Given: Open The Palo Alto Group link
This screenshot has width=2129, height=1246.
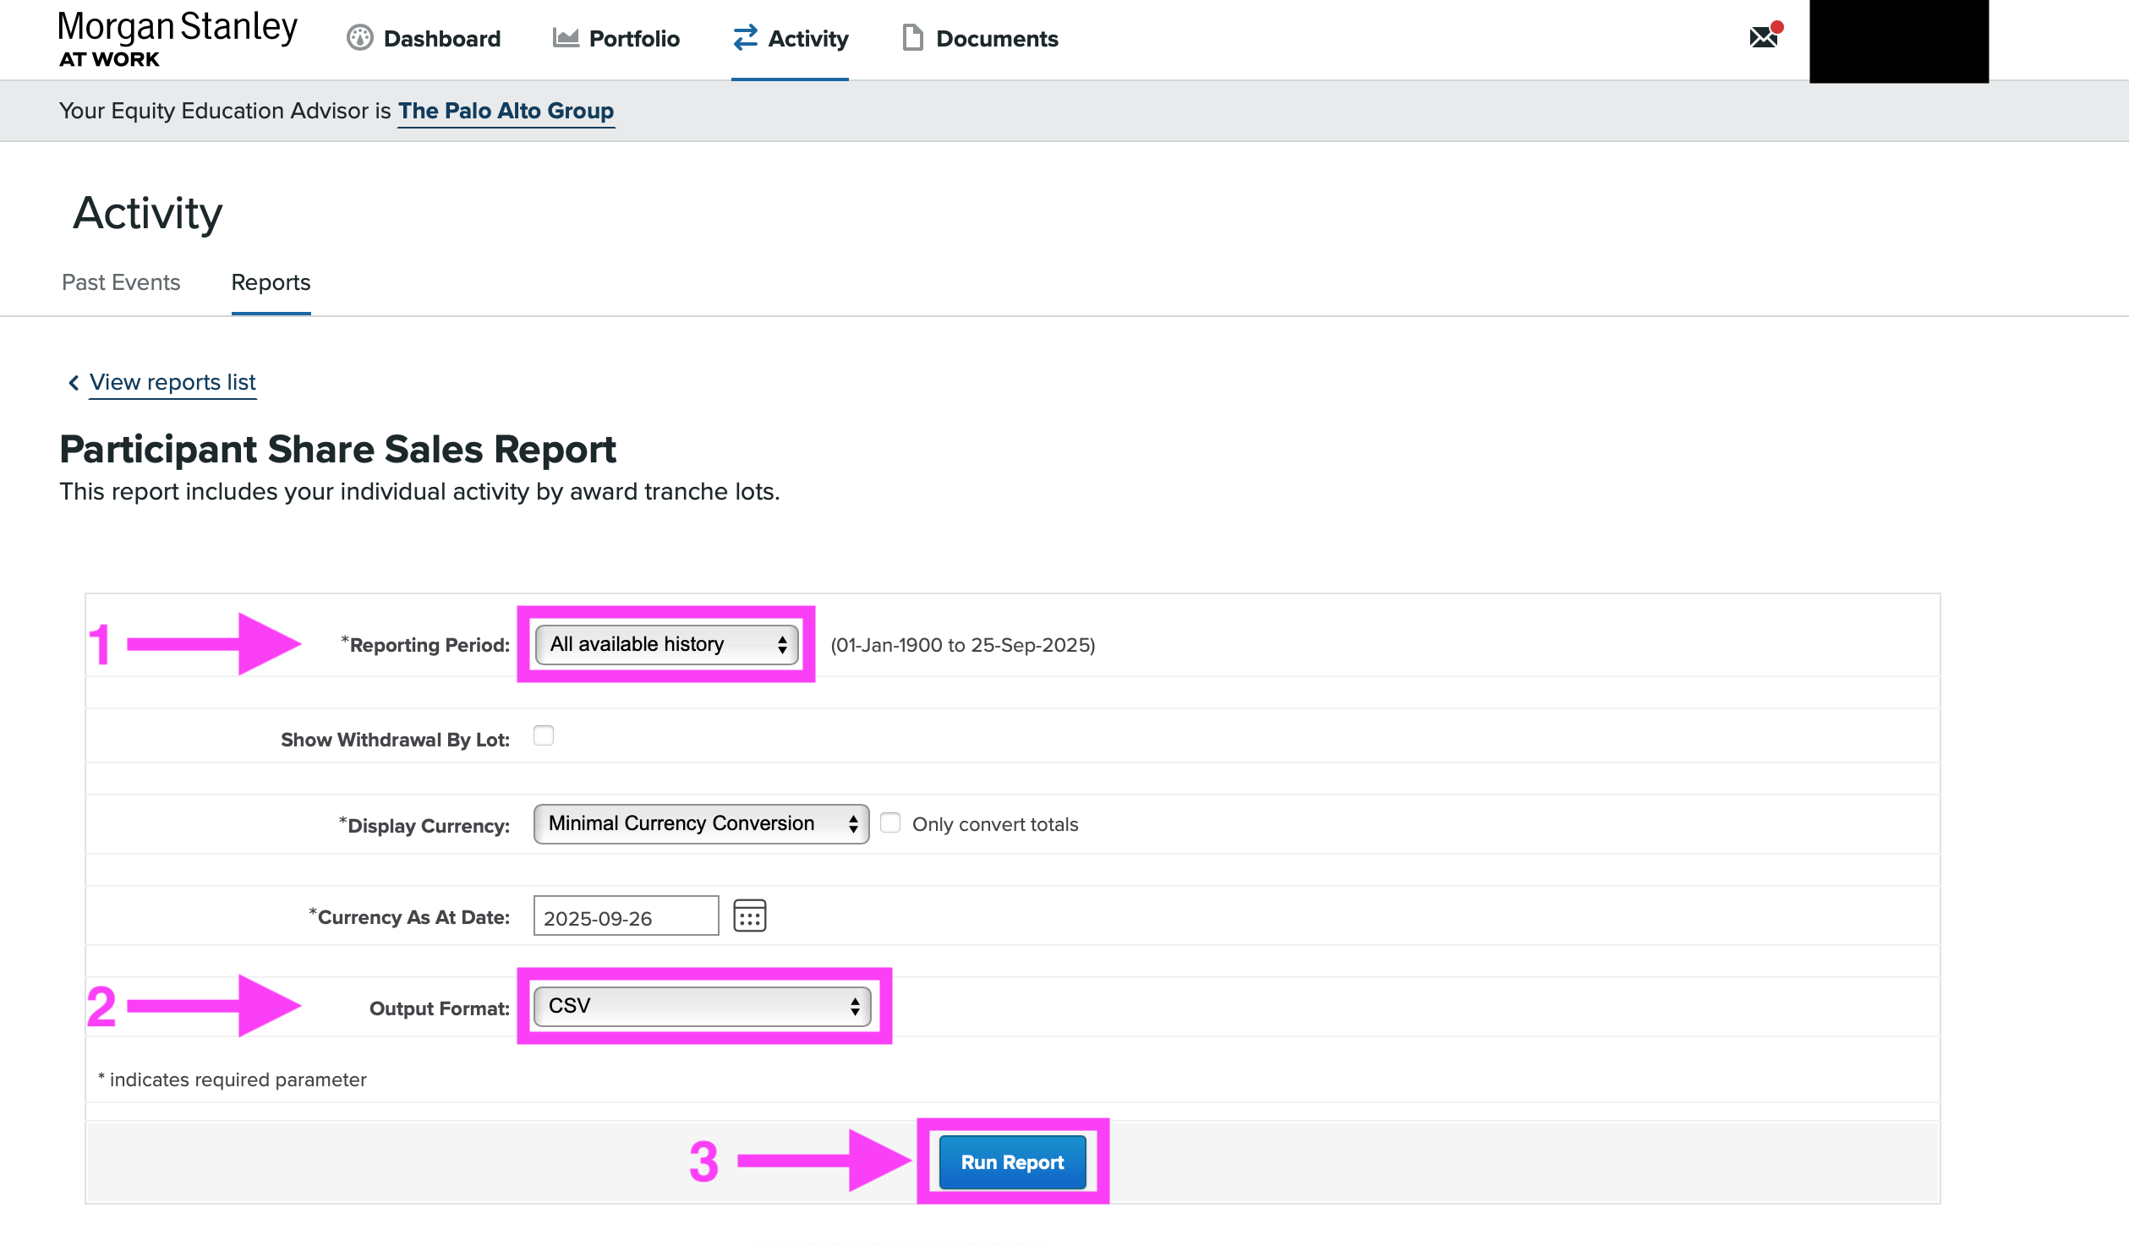Looking at the screenshot, I should tap(506, 111).
